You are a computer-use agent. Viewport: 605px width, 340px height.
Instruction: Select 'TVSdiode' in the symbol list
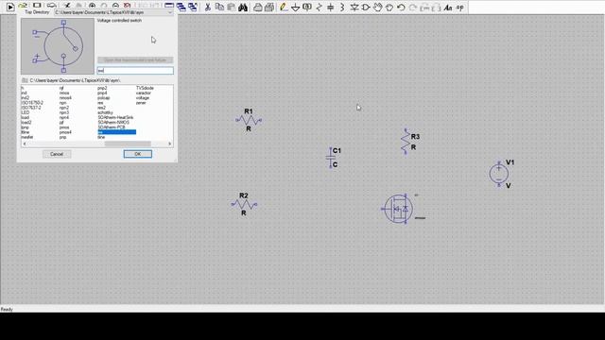click(x=145, y=88)
